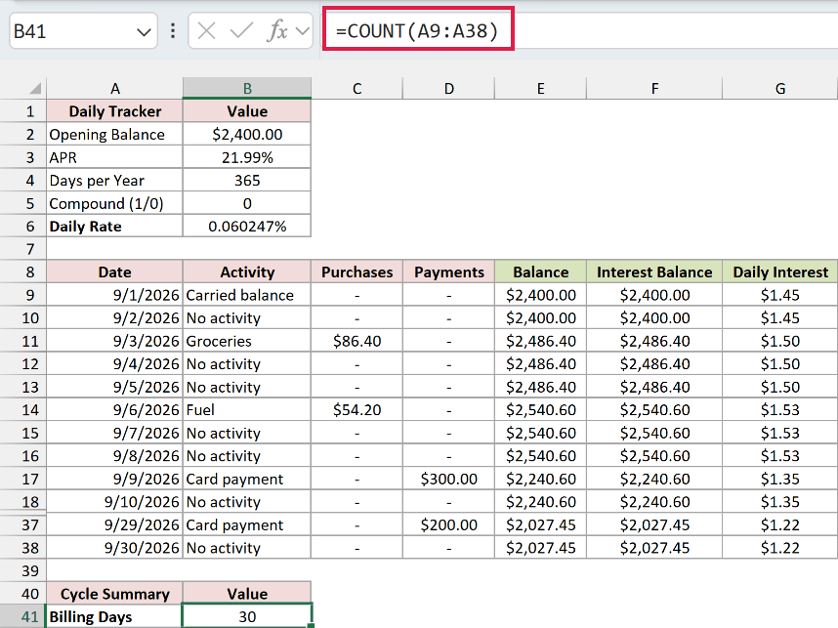838x628 pixels.
Task: Select column D header
Action: click(x=449, y=88)
